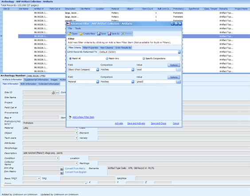Click the Activate link
250x196 pixels.
coord(119,123)
